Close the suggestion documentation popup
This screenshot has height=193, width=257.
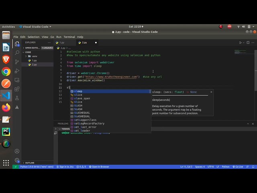point(211,92)
